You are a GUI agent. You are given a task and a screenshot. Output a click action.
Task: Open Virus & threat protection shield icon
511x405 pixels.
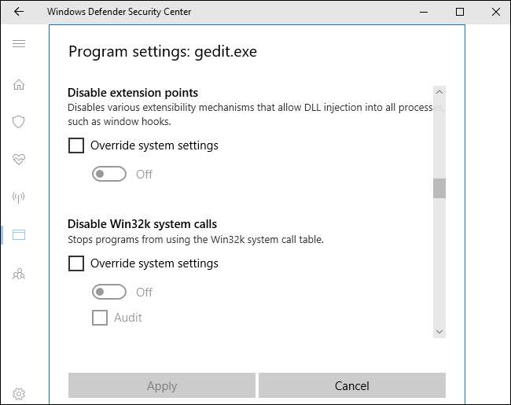point(19,122)
